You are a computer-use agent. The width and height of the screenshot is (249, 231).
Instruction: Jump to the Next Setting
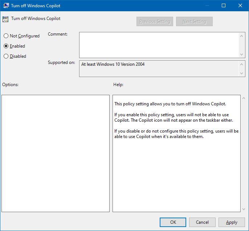(x=194, y=21)
